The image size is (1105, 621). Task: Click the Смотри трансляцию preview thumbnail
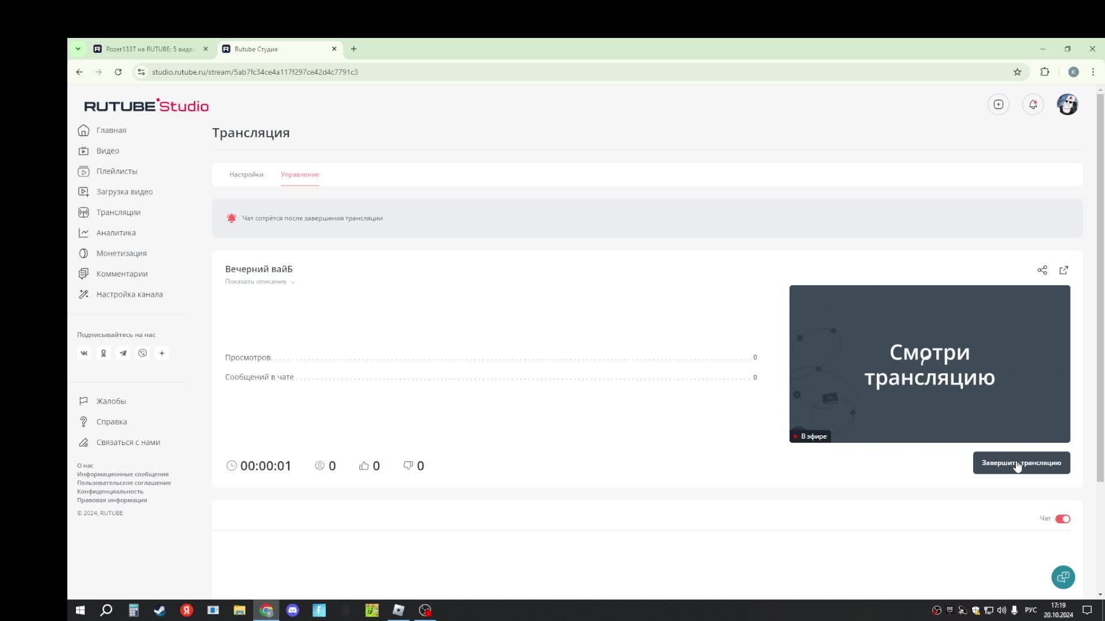[929, 364]
